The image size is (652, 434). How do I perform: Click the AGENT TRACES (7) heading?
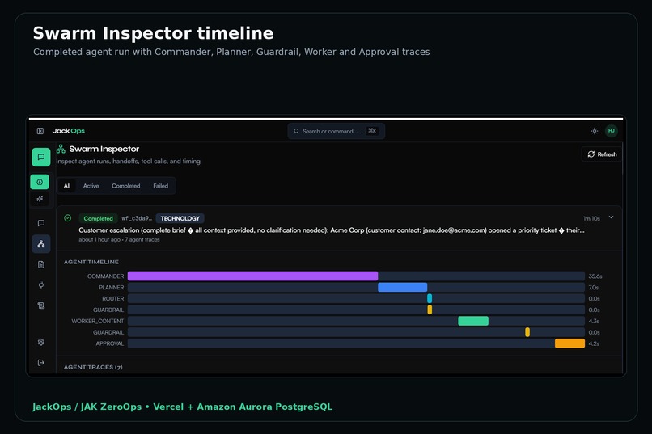(93, 367)
